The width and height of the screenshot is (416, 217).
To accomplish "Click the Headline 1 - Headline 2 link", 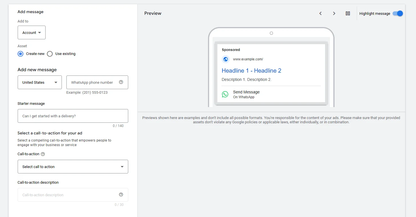I will (251, 71).
